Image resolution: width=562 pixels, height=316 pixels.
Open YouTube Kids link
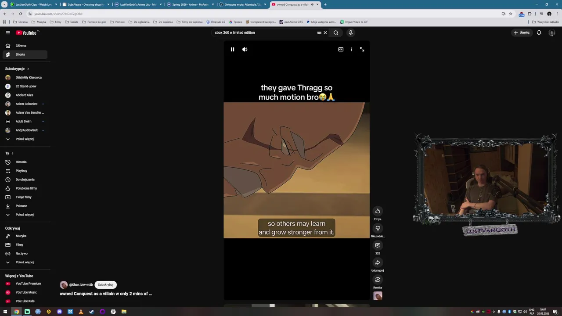[x=25, y=301]
